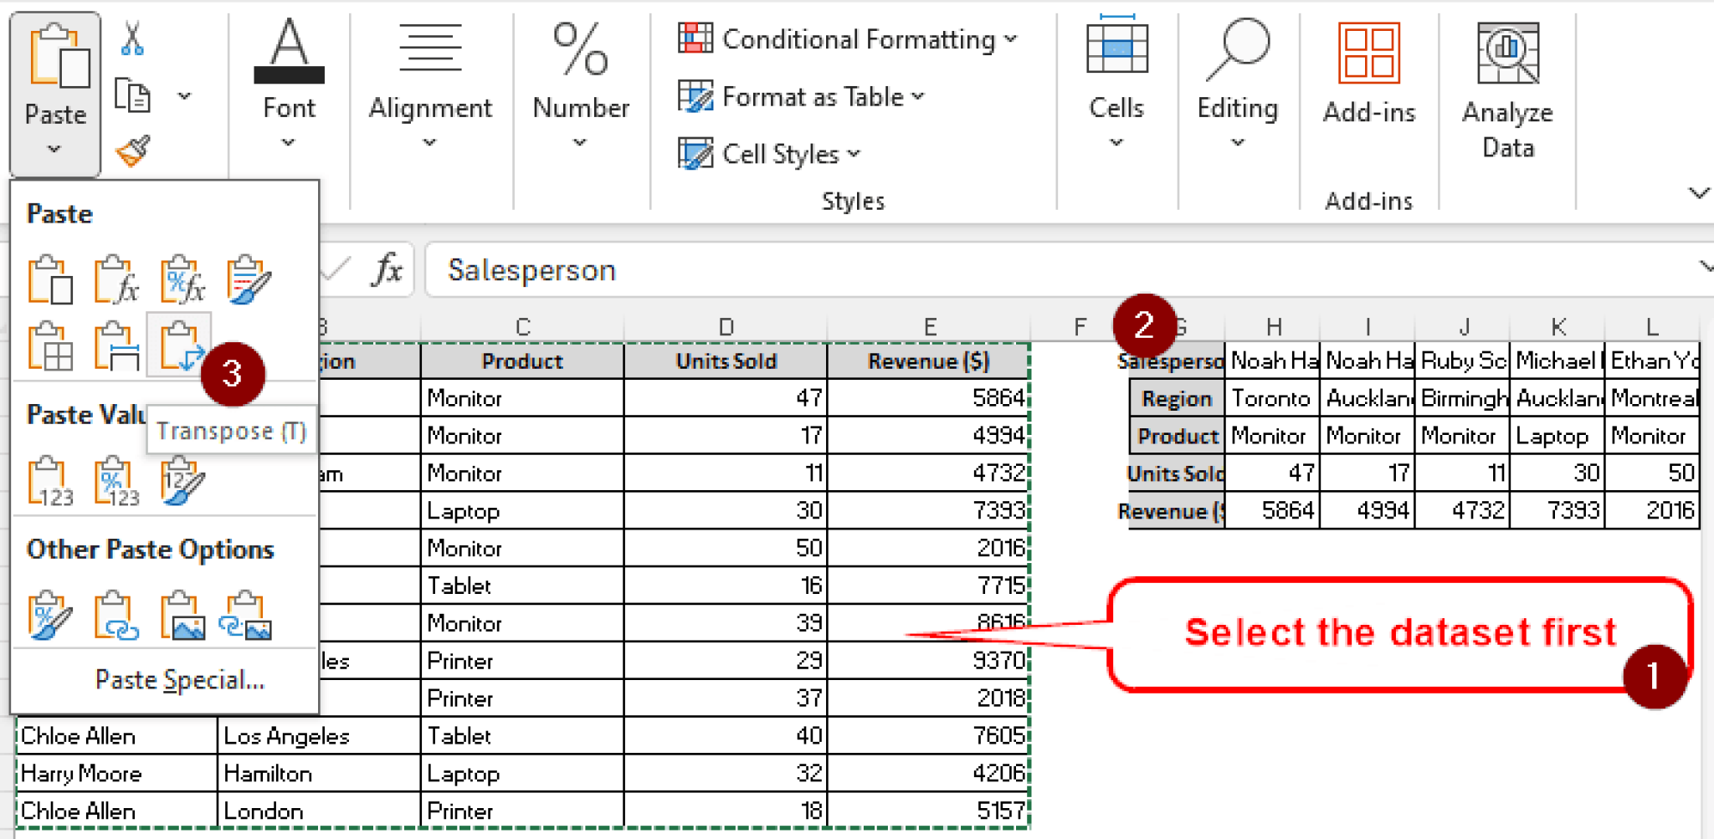Expand the Number group dropdown
The width and height of the screenshot is (1714, 839).
click(580, 143)
